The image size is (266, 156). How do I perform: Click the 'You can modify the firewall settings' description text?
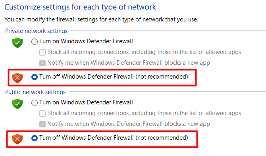[101, 19]
